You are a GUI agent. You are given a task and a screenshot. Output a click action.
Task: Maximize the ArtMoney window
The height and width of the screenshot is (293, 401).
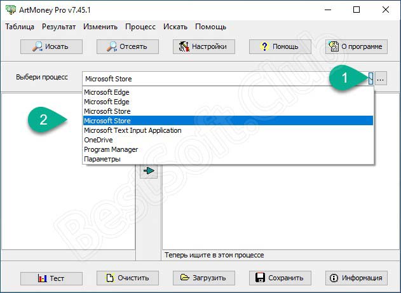pyautogui.click(x=357, y=10)
